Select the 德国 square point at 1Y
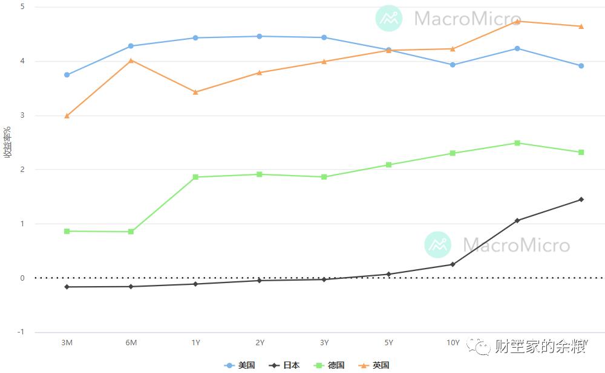605x373 pixels. click(195, 177)
